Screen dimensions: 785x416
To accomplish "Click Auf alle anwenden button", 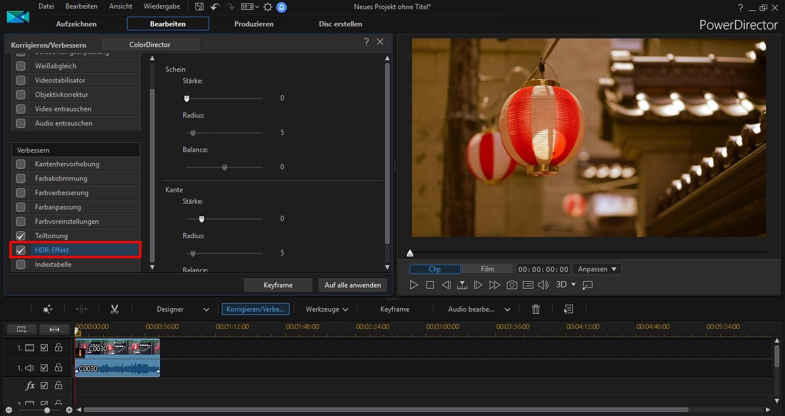I will [353, 285].
